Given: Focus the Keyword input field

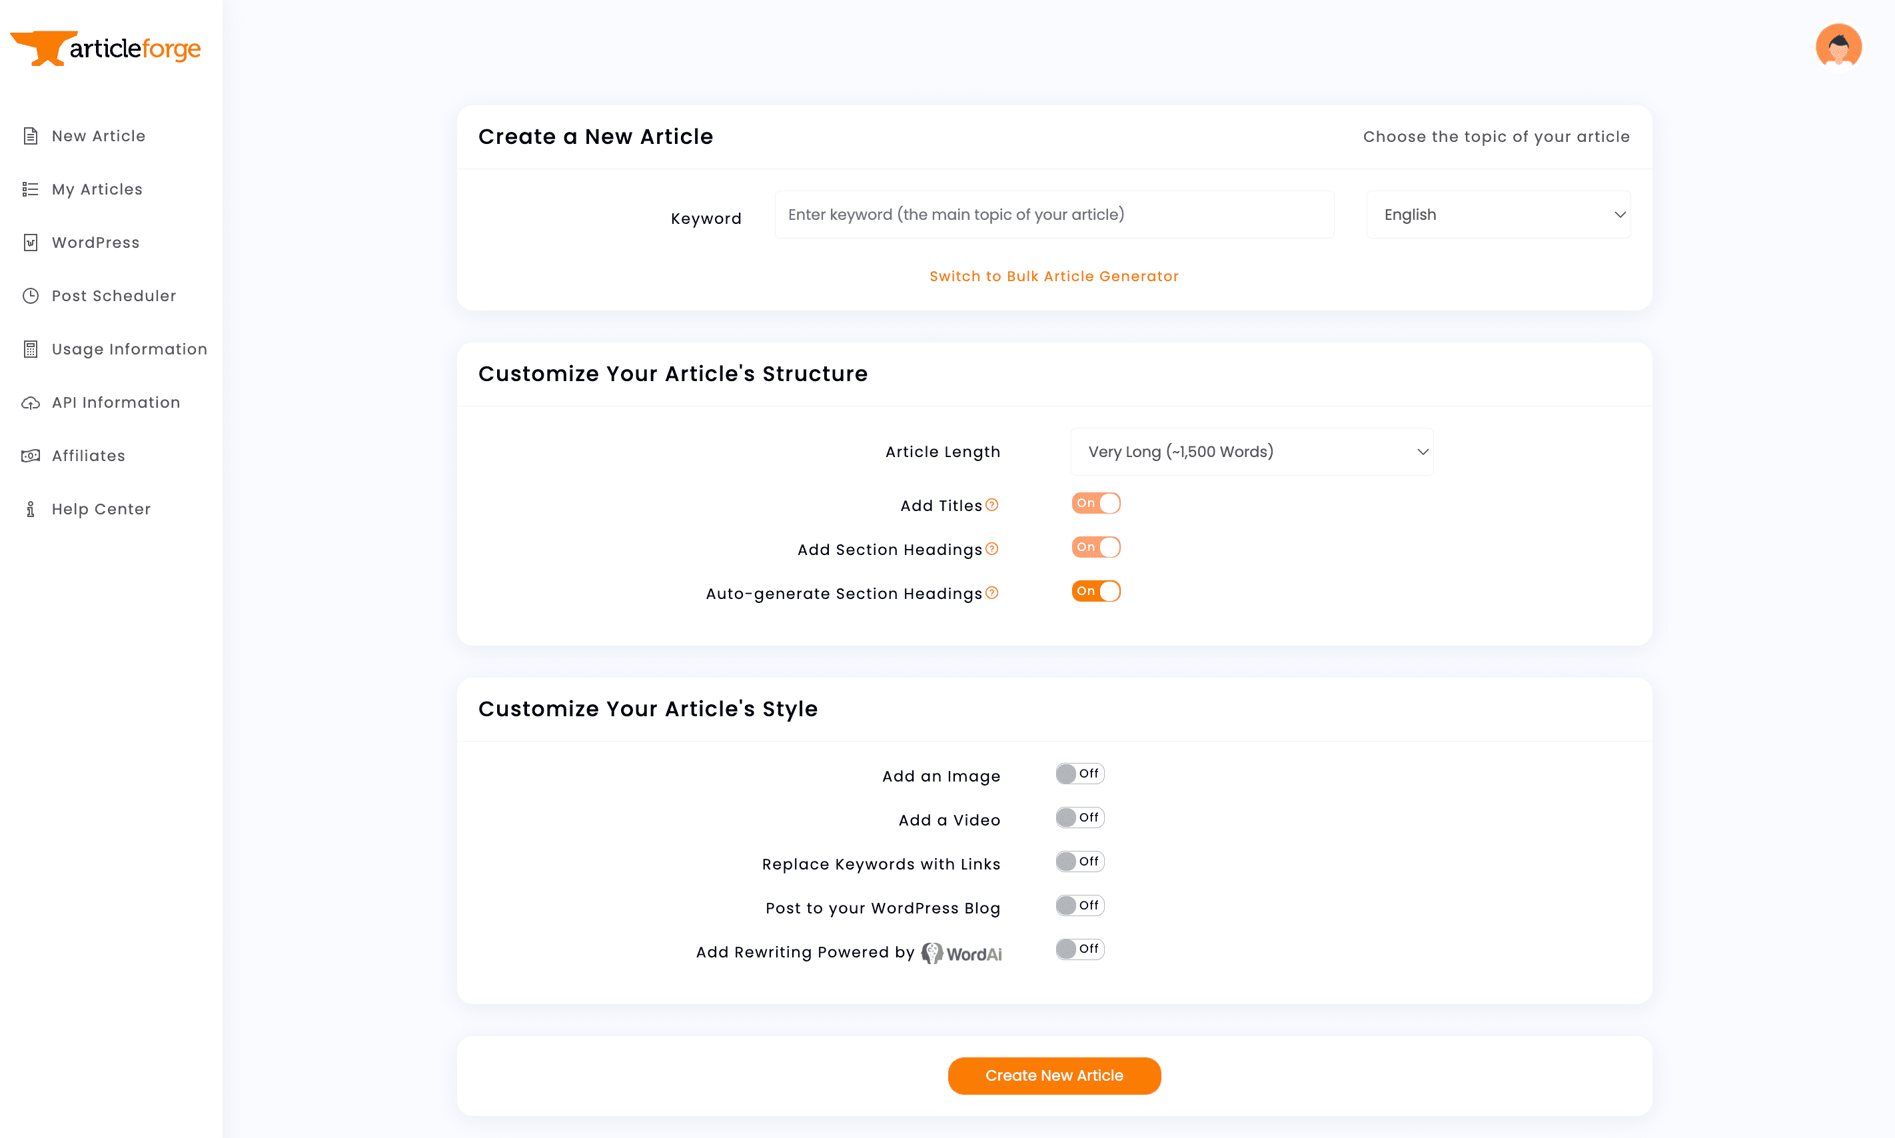Looking at the screenshot, I should [x=1053, y=215].
